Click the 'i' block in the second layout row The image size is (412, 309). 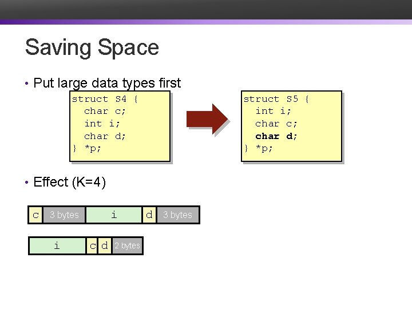[57, 245]
